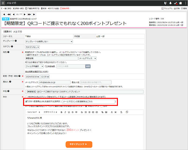Viewport: 188px width, 150px height.
Task: Go to the previous record
Action: tap(13, 14)
